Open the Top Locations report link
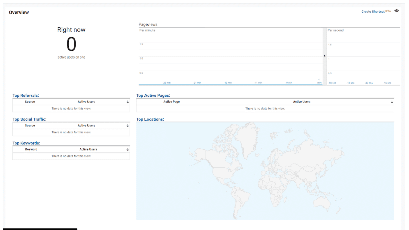 150,119
